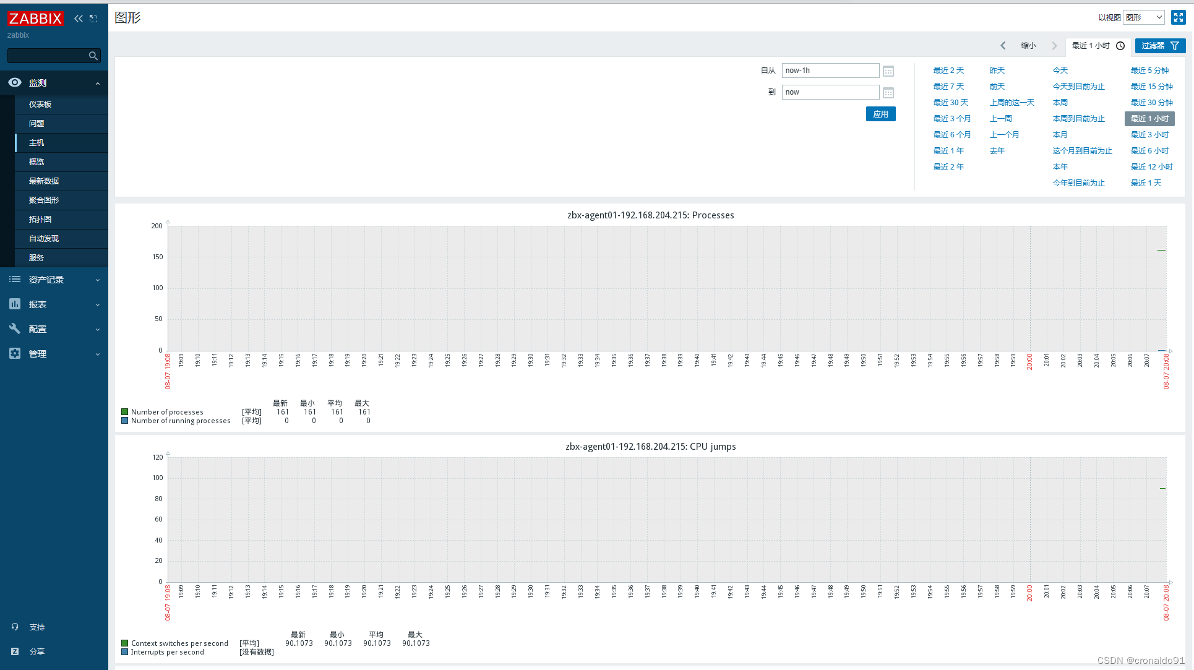This screenshot has height=670, width=1194.
Task: Select 最近 6 个月 time range
Action: [952, 135]
